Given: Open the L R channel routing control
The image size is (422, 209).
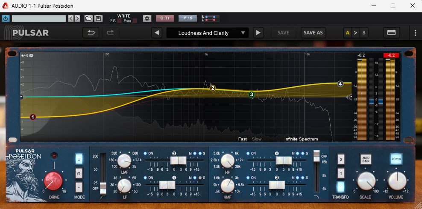Looking at the screenshot, I should click(211, 18).
